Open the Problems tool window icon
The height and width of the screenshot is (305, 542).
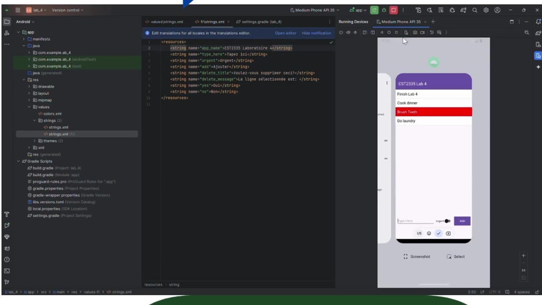7,260
